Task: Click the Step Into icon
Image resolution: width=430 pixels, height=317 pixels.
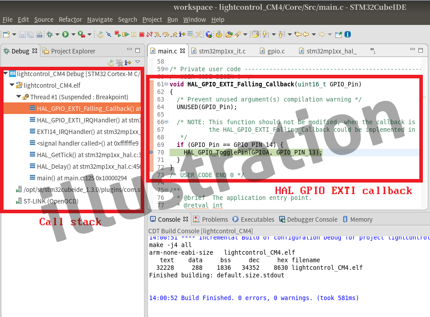Action: tap(158, 34)
